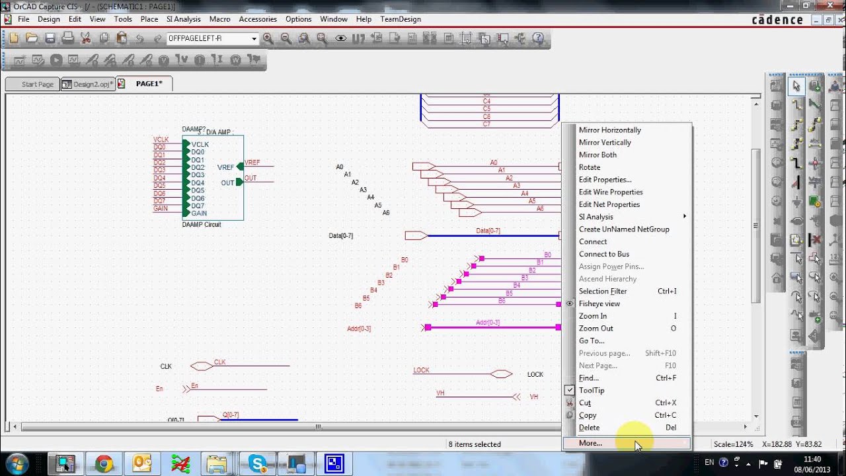
Task: Choose the Select arrow tool in palette
Action: pyautogui.click(x=796, y=85)
